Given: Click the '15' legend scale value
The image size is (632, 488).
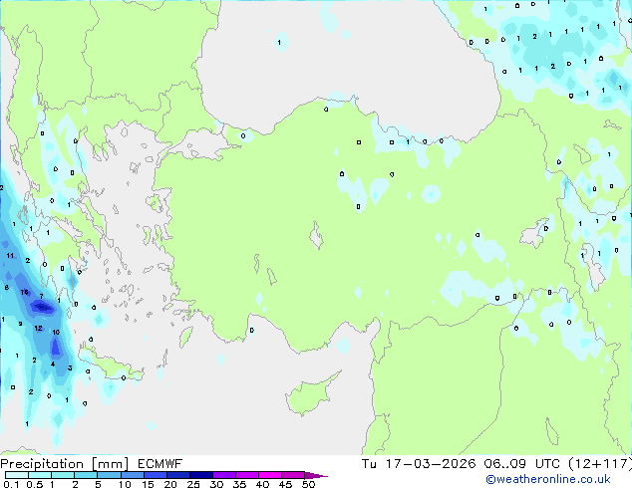Looking at the screenshot, I should pyautogui.click(x=148, y=484).
